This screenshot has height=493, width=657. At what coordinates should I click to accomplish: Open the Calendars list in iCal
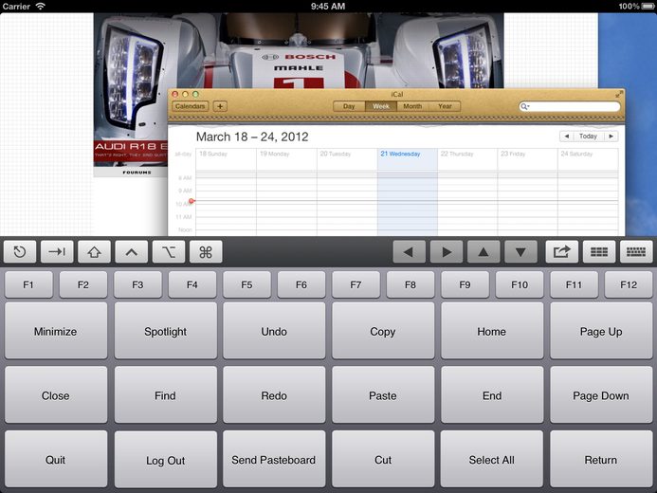pyautogui.click(x=191, y=106)
